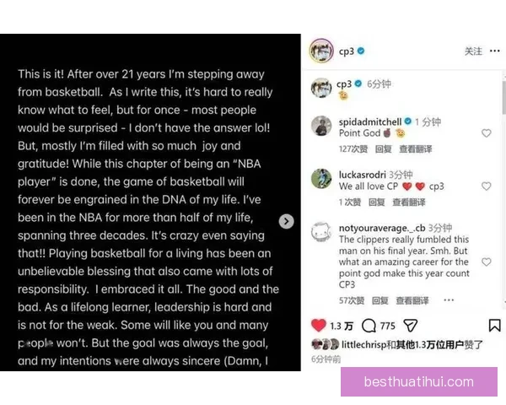
Task: Go to next slide using arrow button
Action: tap(287, 221)
